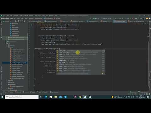Open the Navigate menu

[x=16, y=16]
